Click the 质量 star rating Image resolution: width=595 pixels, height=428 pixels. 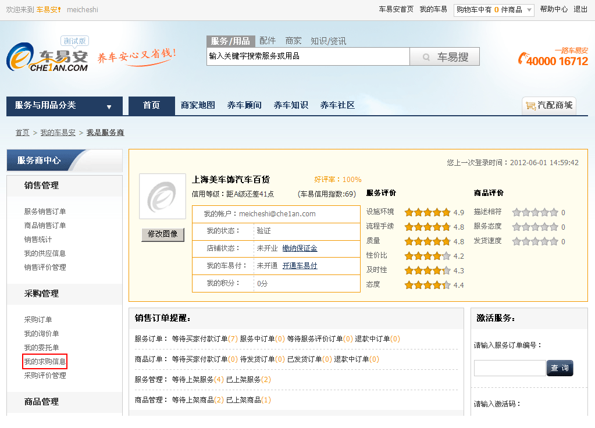point(427,241)
